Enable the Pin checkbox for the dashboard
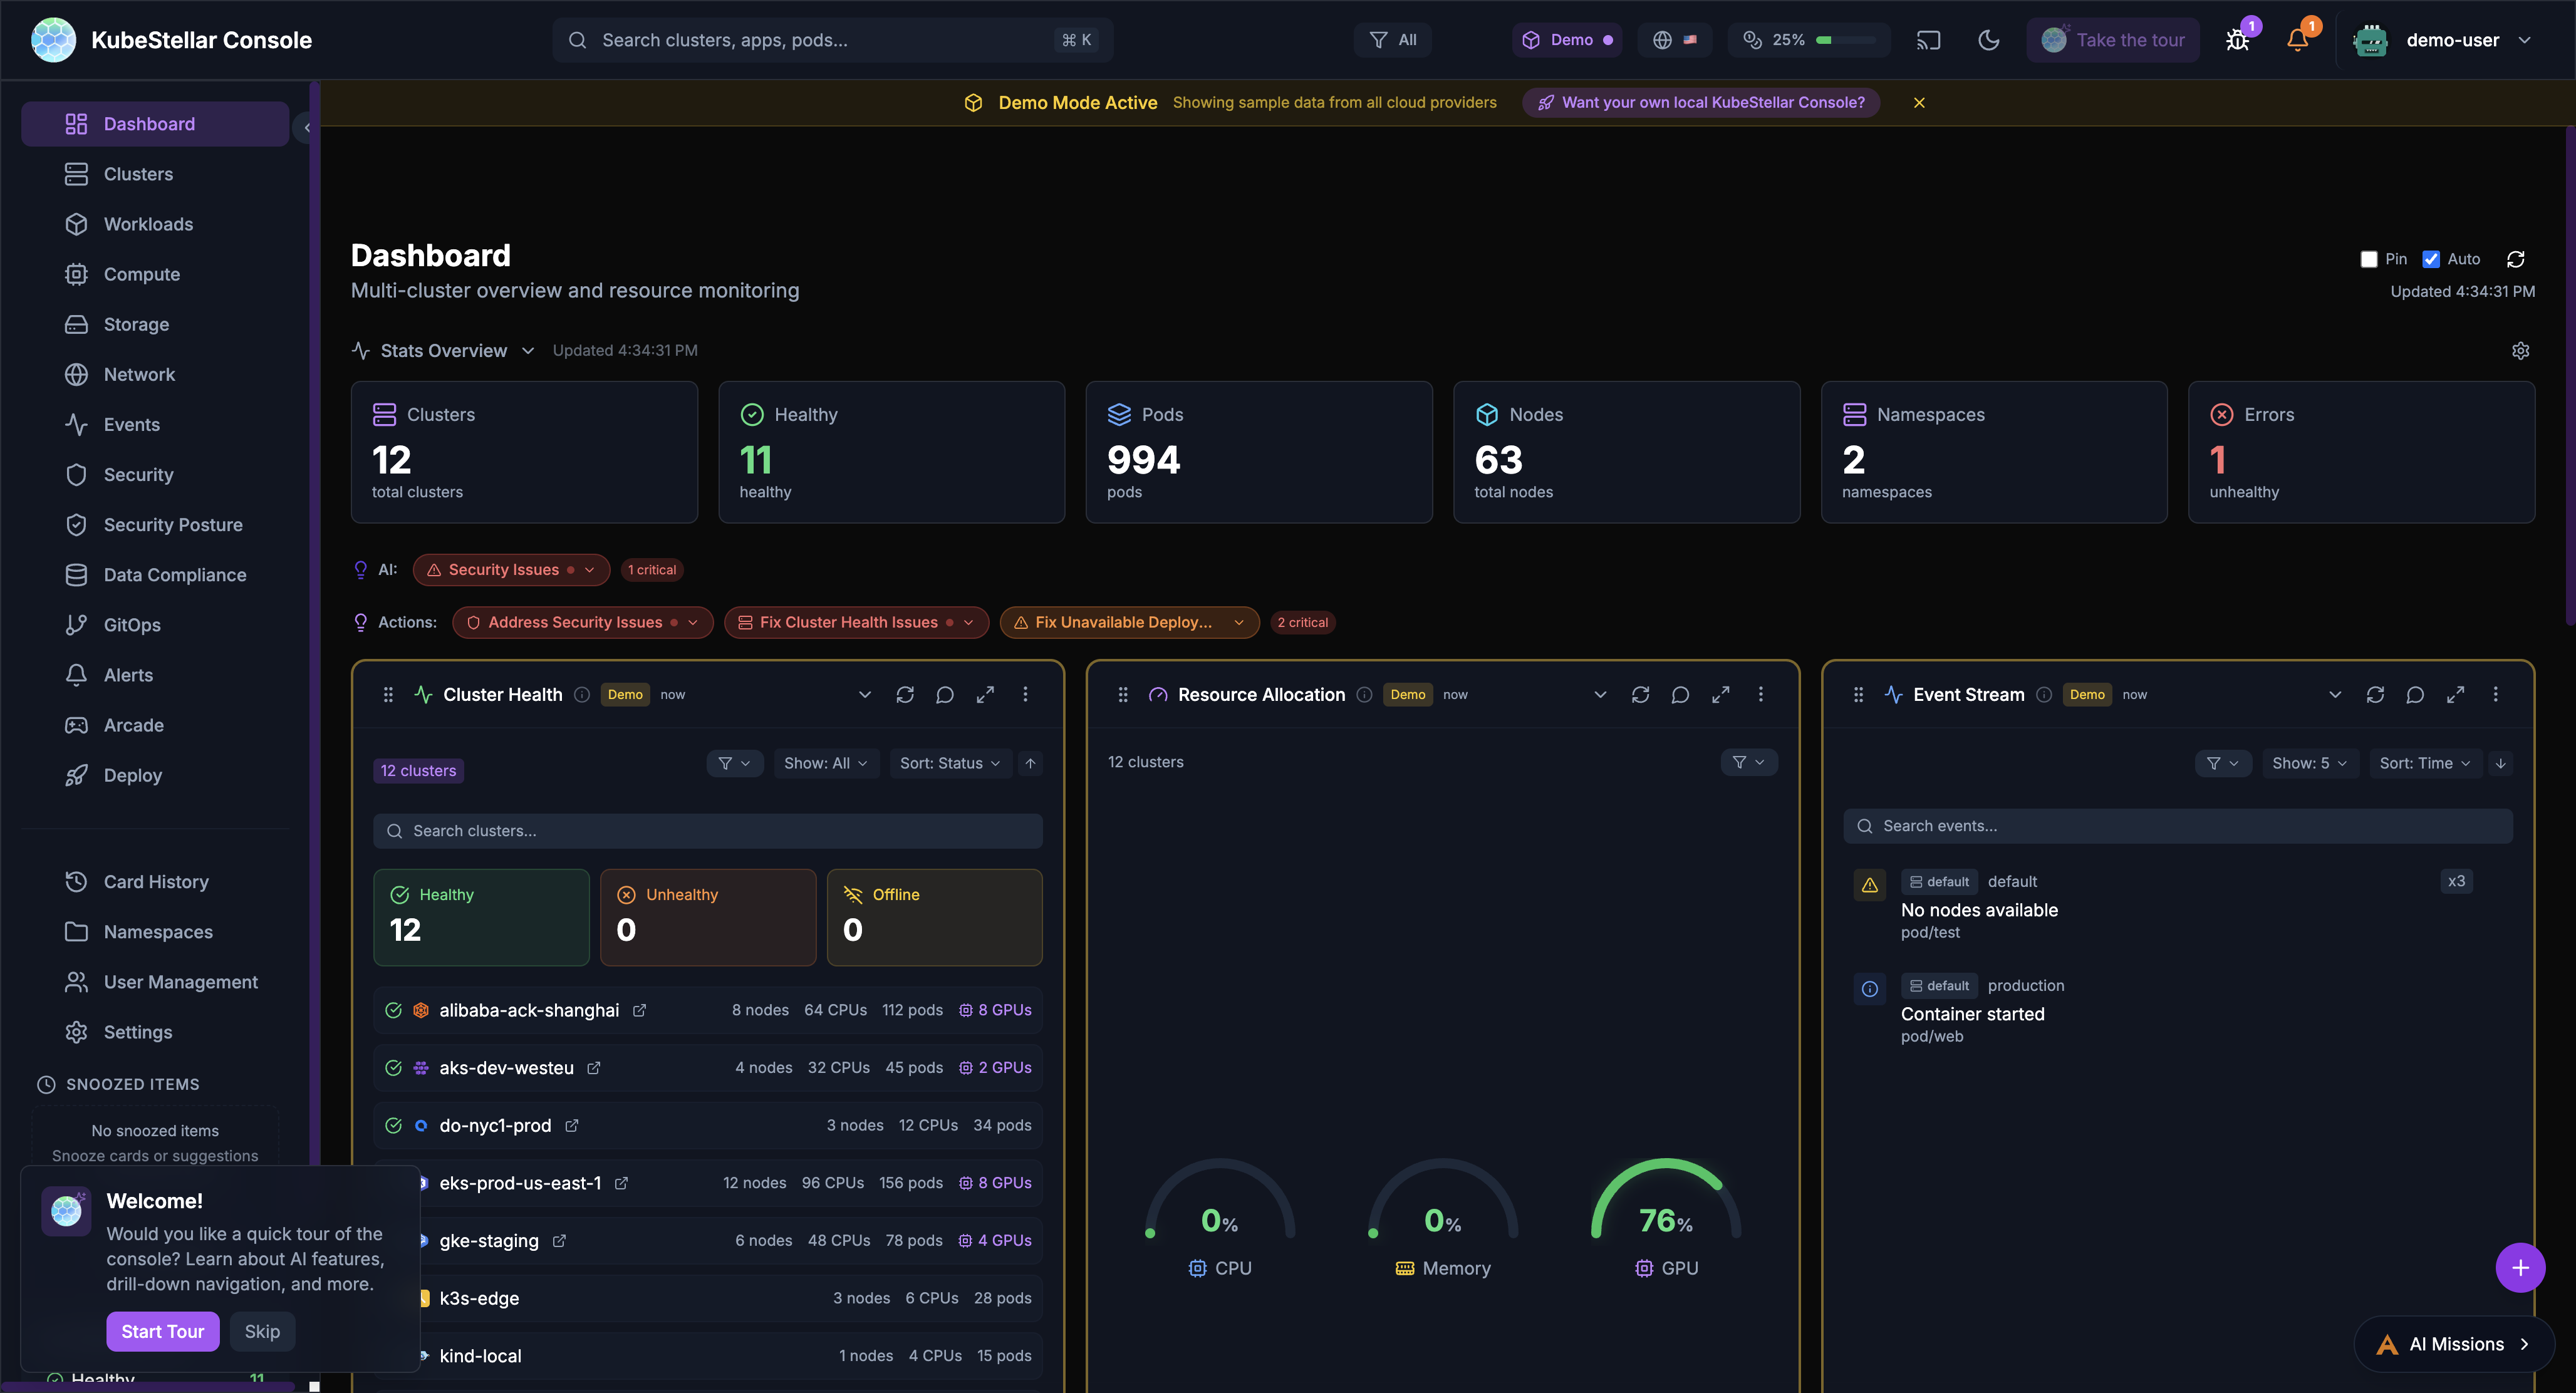This screenshot has height=1393, width=2576. tap(2368, 259)
